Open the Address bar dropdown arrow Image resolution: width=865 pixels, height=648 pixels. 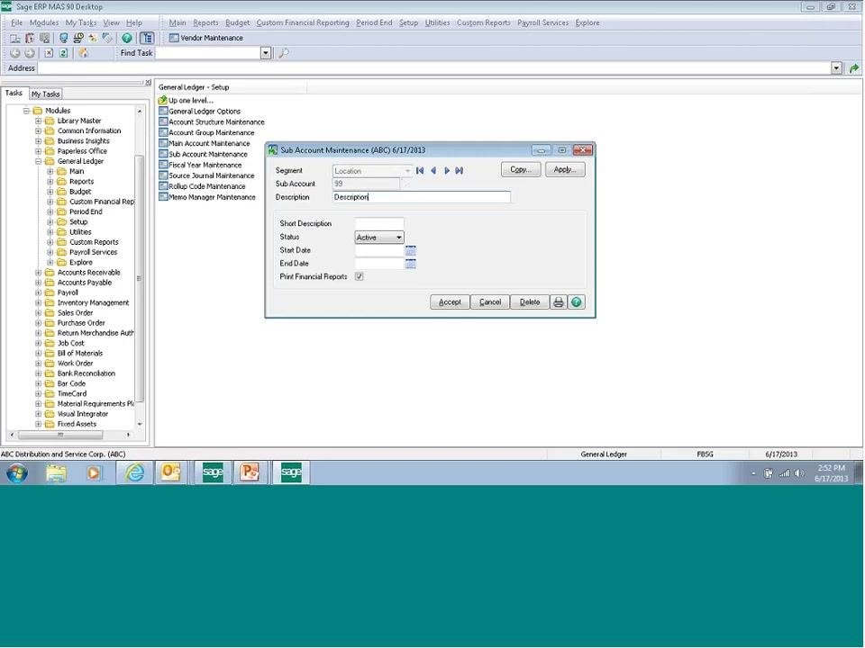(x=837, y=68)
